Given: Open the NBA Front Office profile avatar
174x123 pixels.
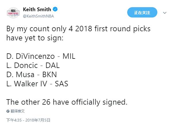Looking at the screenshot, I should 13,13.
